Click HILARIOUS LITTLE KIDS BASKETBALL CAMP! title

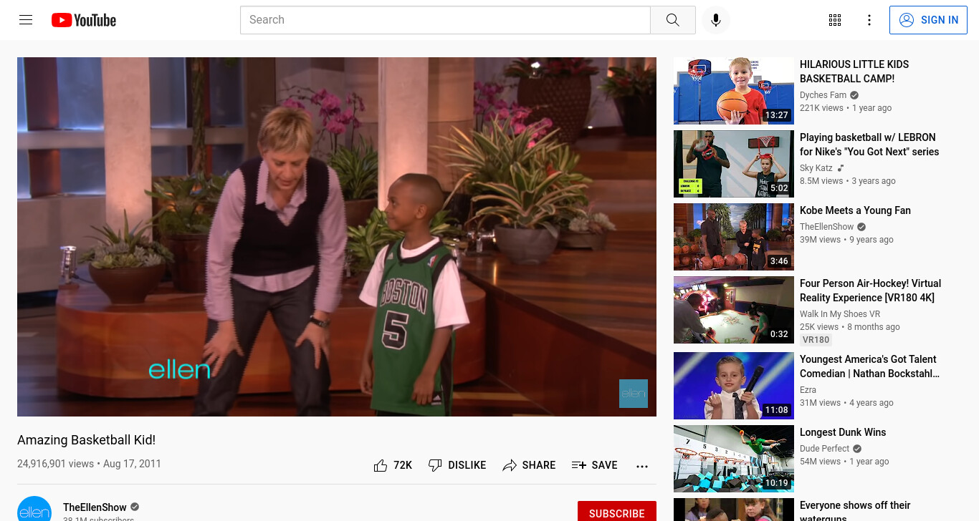point(854,72)
